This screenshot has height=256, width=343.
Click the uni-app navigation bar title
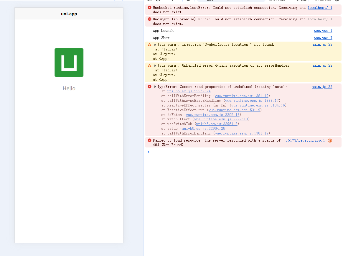point(69,14)
